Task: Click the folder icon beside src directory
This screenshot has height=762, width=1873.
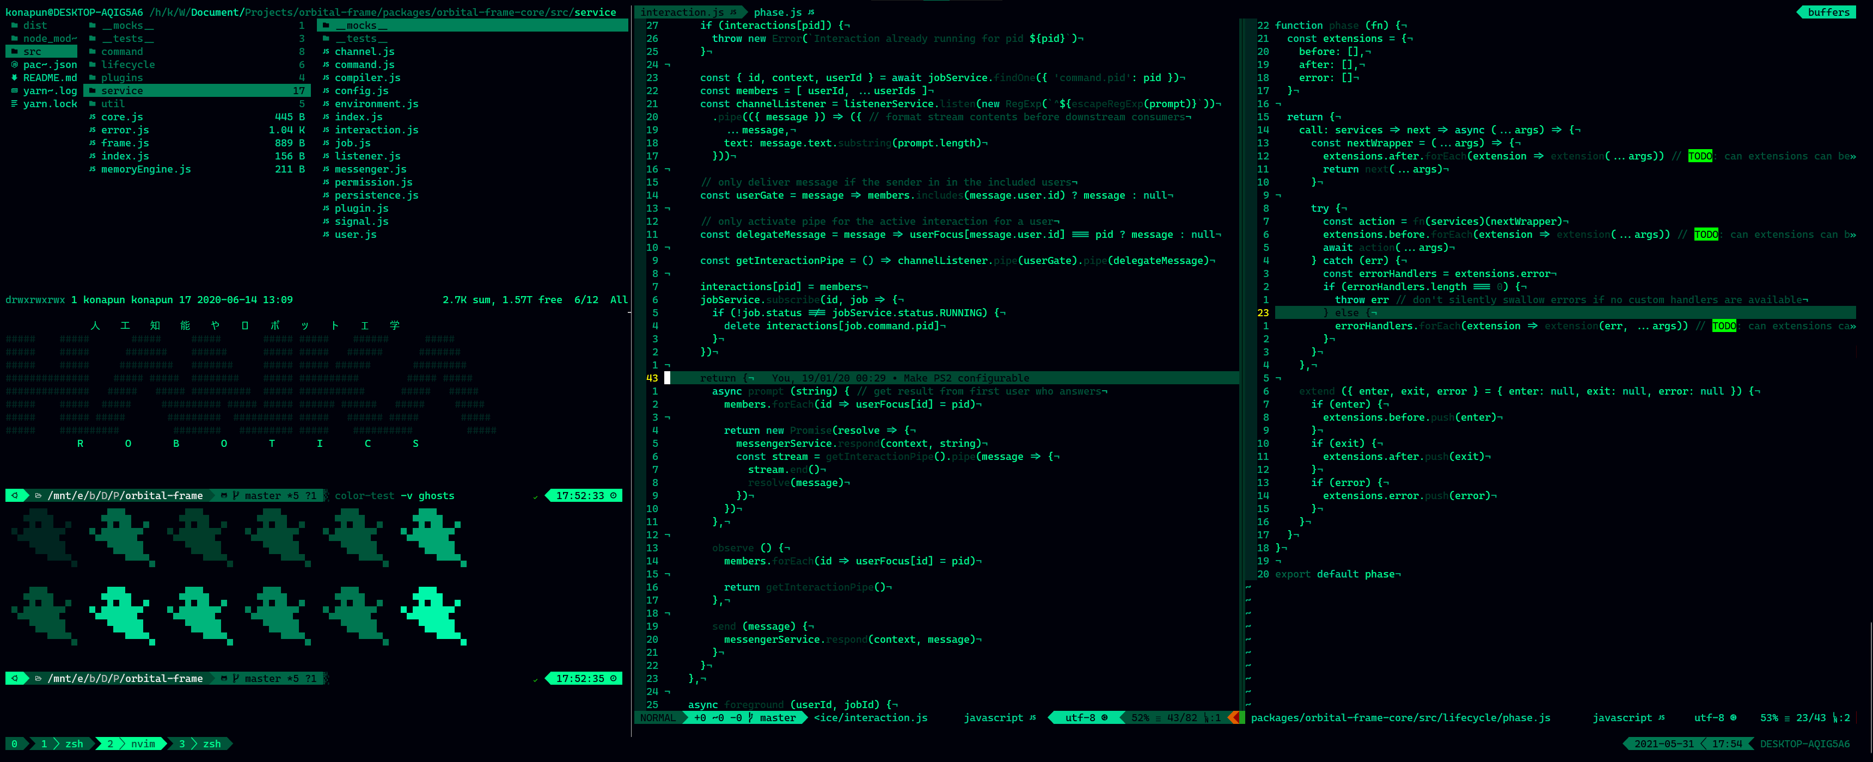Action: (x=14, y=52)
